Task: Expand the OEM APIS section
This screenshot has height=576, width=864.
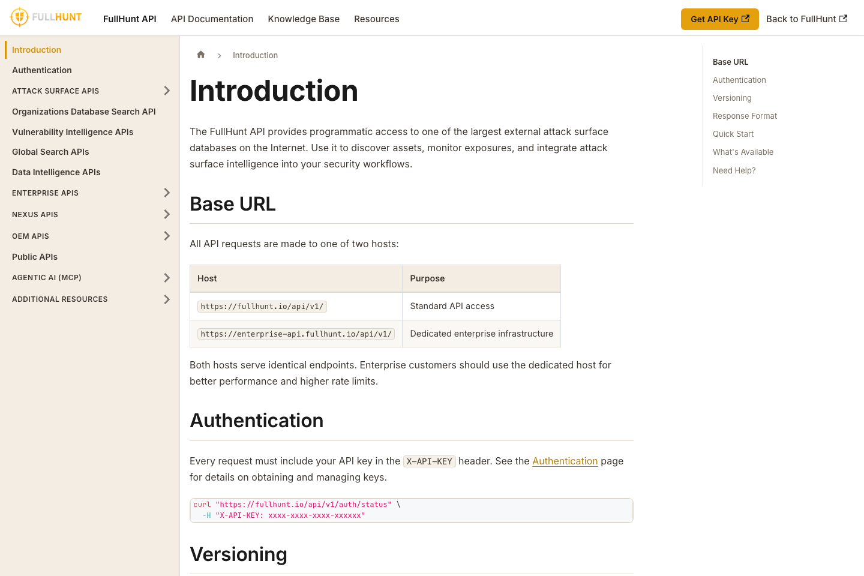Action: tap(167, 236)
